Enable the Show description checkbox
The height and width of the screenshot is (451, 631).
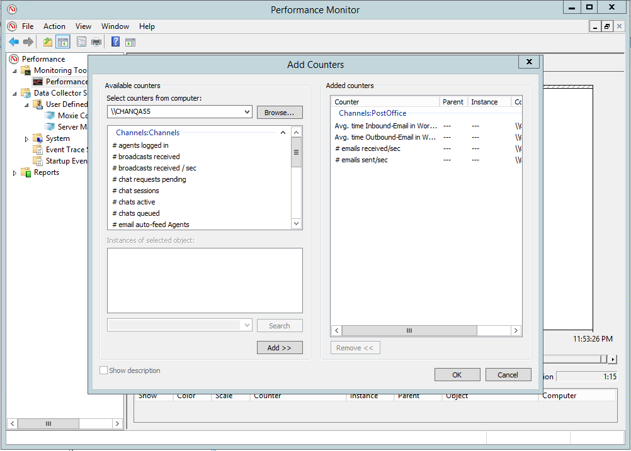(x=103, y=370)
